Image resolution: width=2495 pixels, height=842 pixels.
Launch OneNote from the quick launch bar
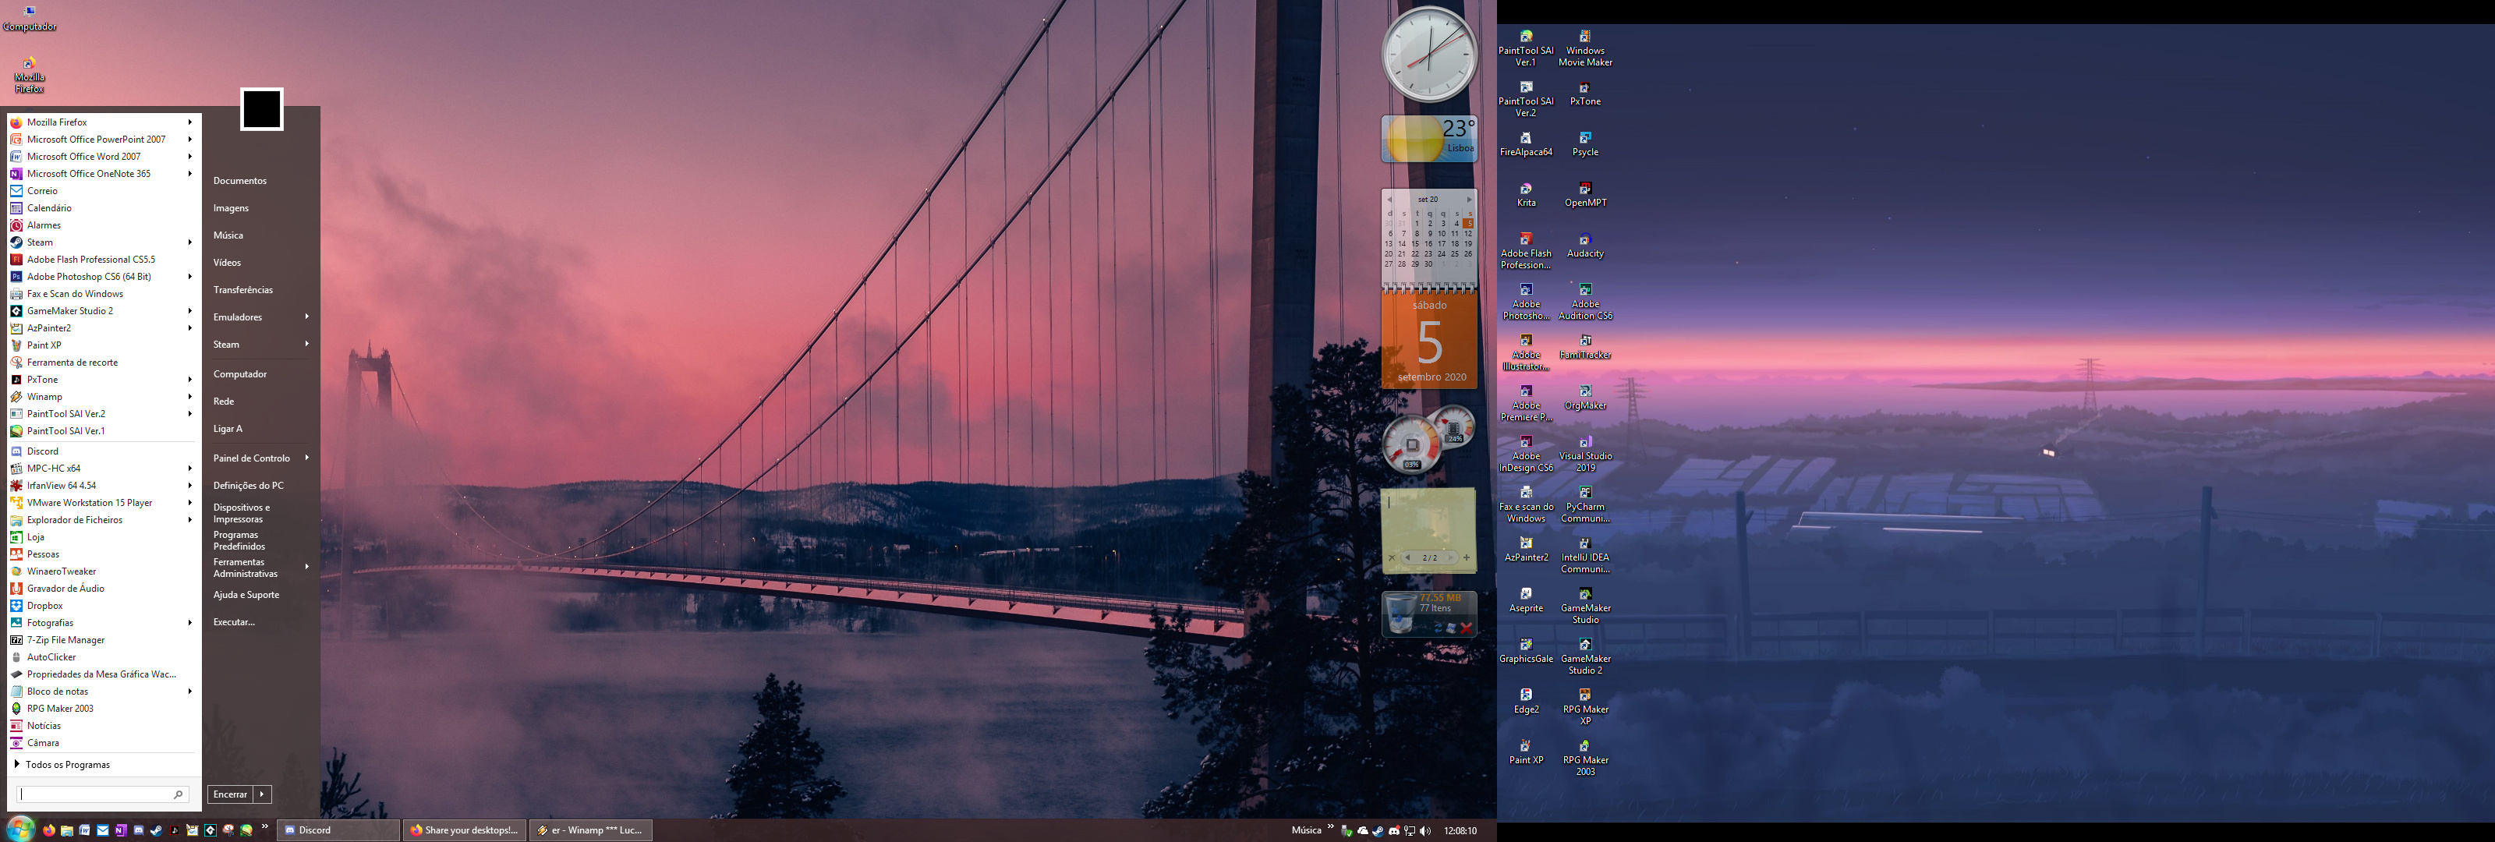(120, 830)
